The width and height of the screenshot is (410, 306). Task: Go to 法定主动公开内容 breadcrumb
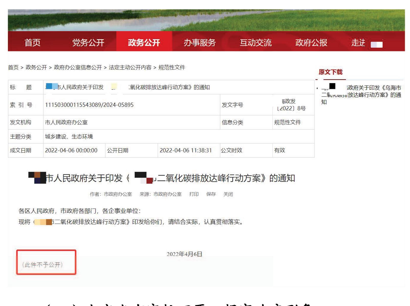130,67
